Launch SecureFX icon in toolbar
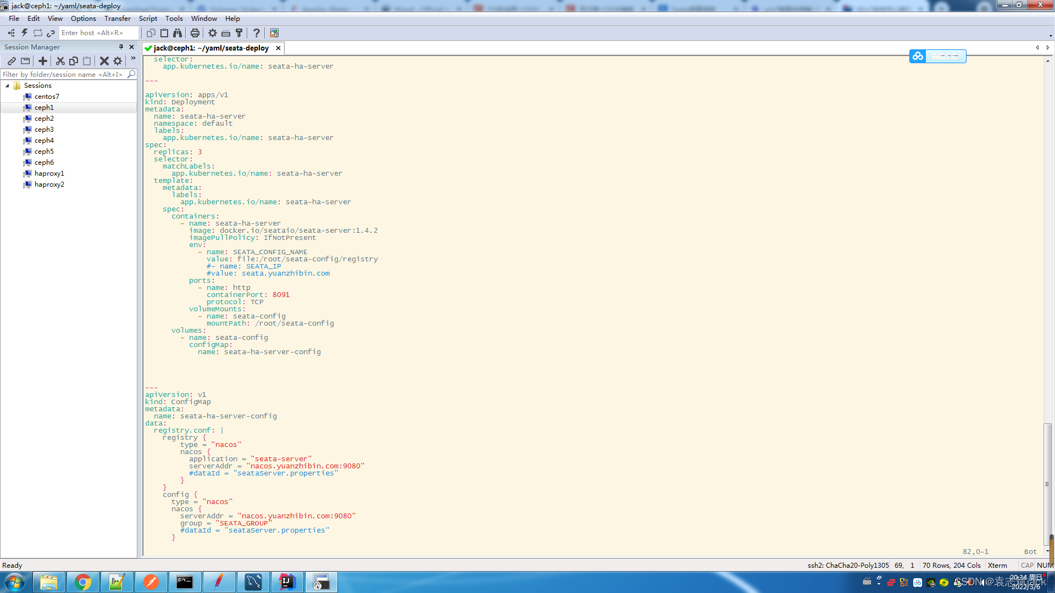Viewport: 1055px width, 593px height. 274,33
